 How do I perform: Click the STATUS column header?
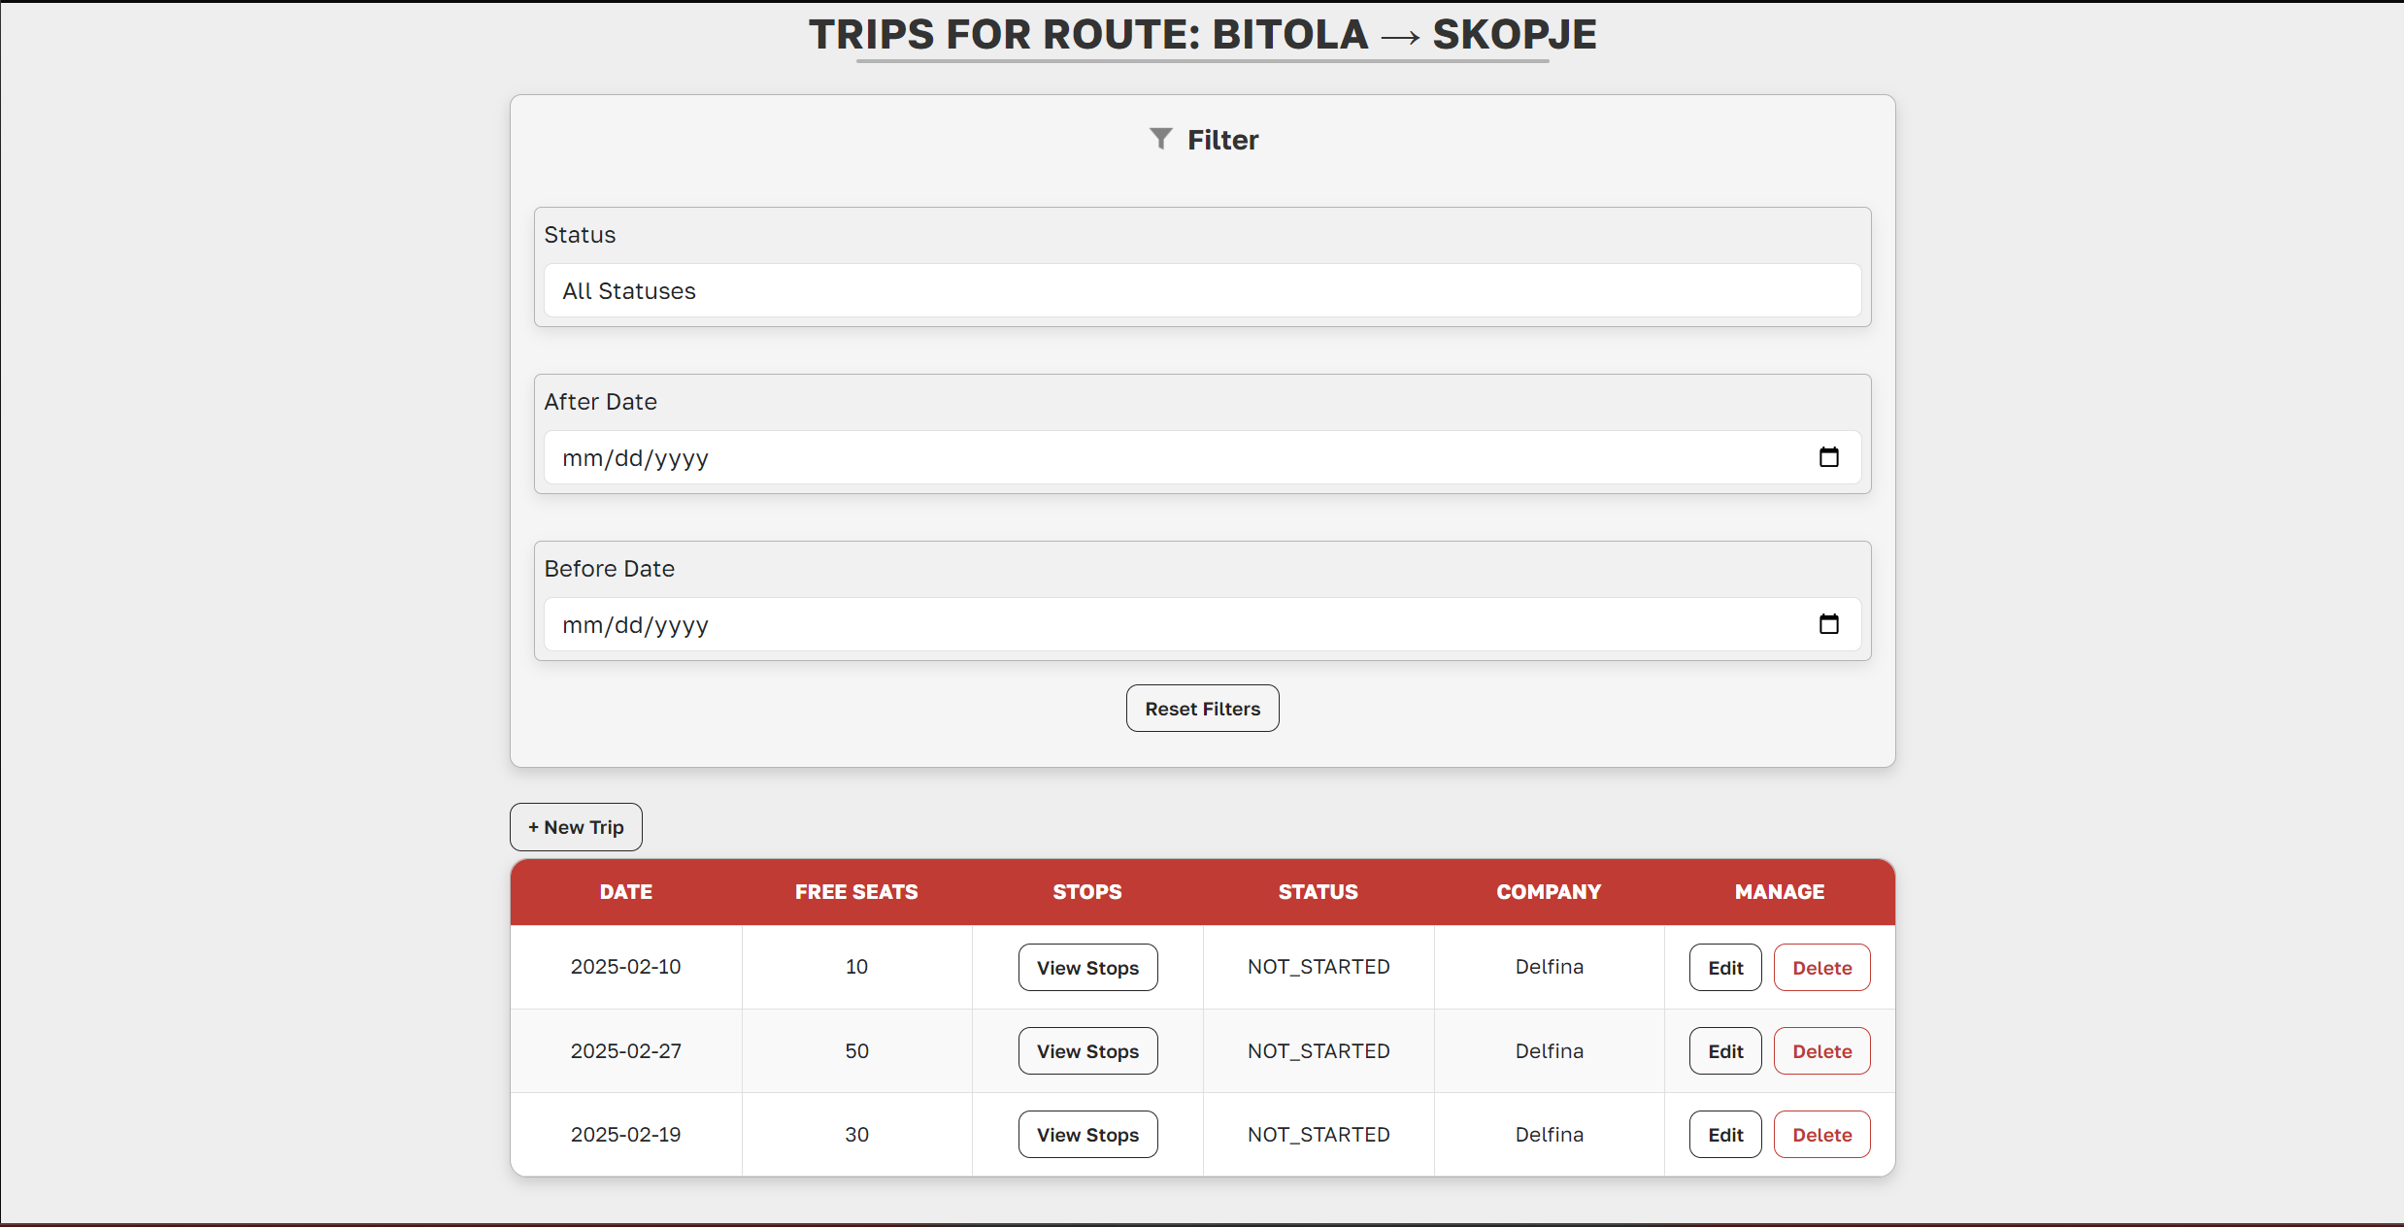(x=1318, y=892)
